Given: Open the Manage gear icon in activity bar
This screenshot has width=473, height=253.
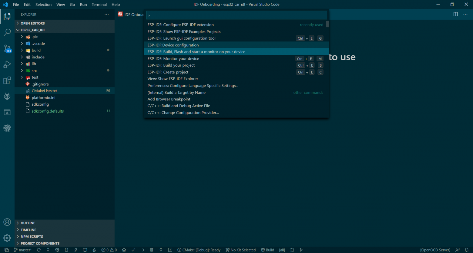Looking at the screenshot, I should [7, 238].
